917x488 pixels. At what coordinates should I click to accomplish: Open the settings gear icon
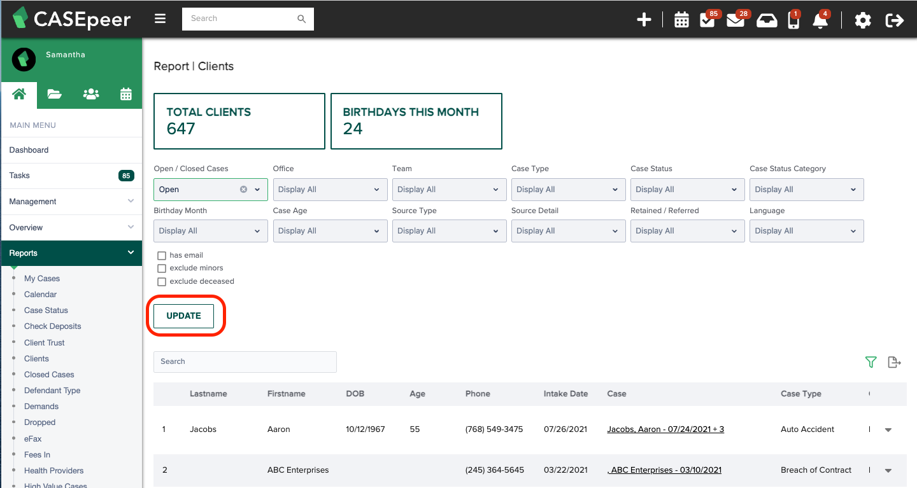click(x=863, y=20)
